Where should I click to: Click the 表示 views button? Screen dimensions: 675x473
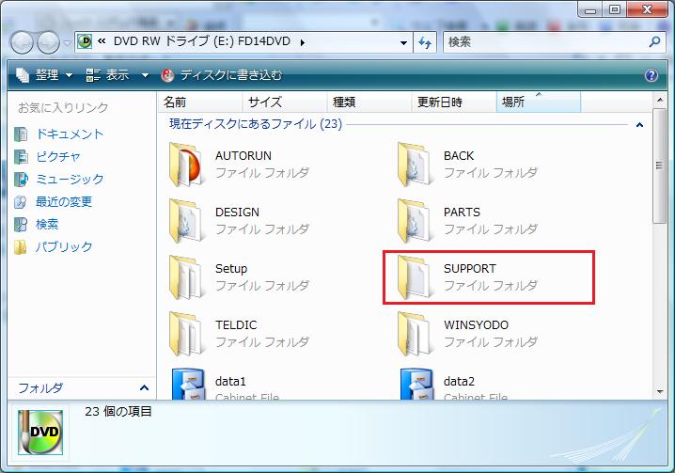point(107,75)
